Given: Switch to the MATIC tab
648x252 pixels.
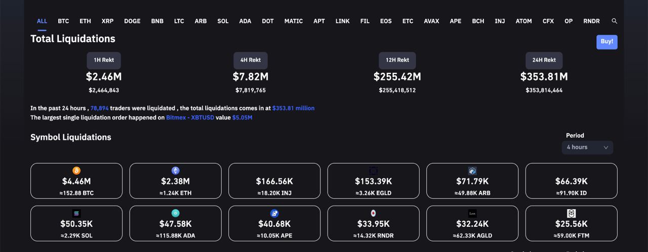Looking at the screenshot, I should point(294,21).
